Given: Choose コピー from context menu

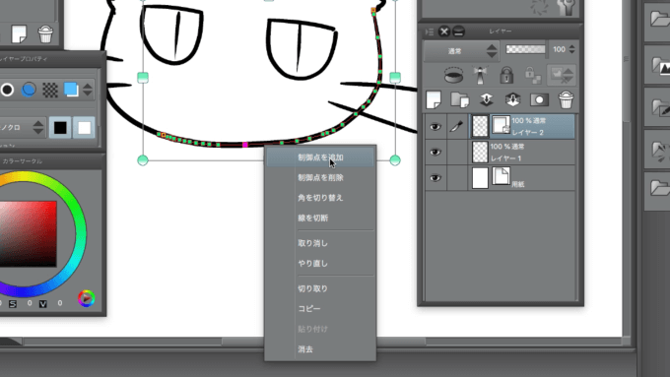Looking at the screenshot, I should [320, 308].
